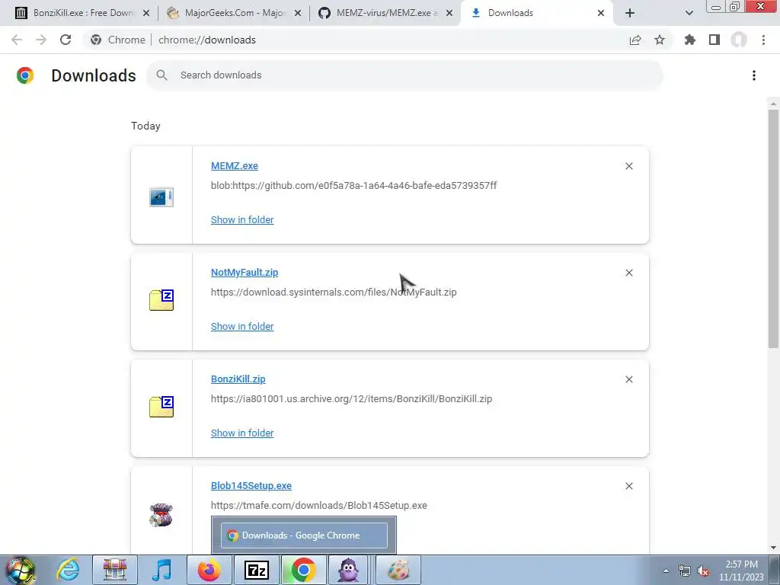
Task: Open the purple BonziBuddy taskbar icon
Action: point(348,570)
